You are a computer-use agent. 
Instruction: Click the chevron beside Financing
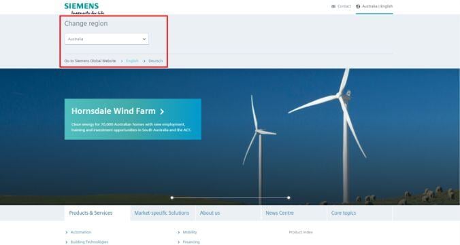[x=179, y=242]
